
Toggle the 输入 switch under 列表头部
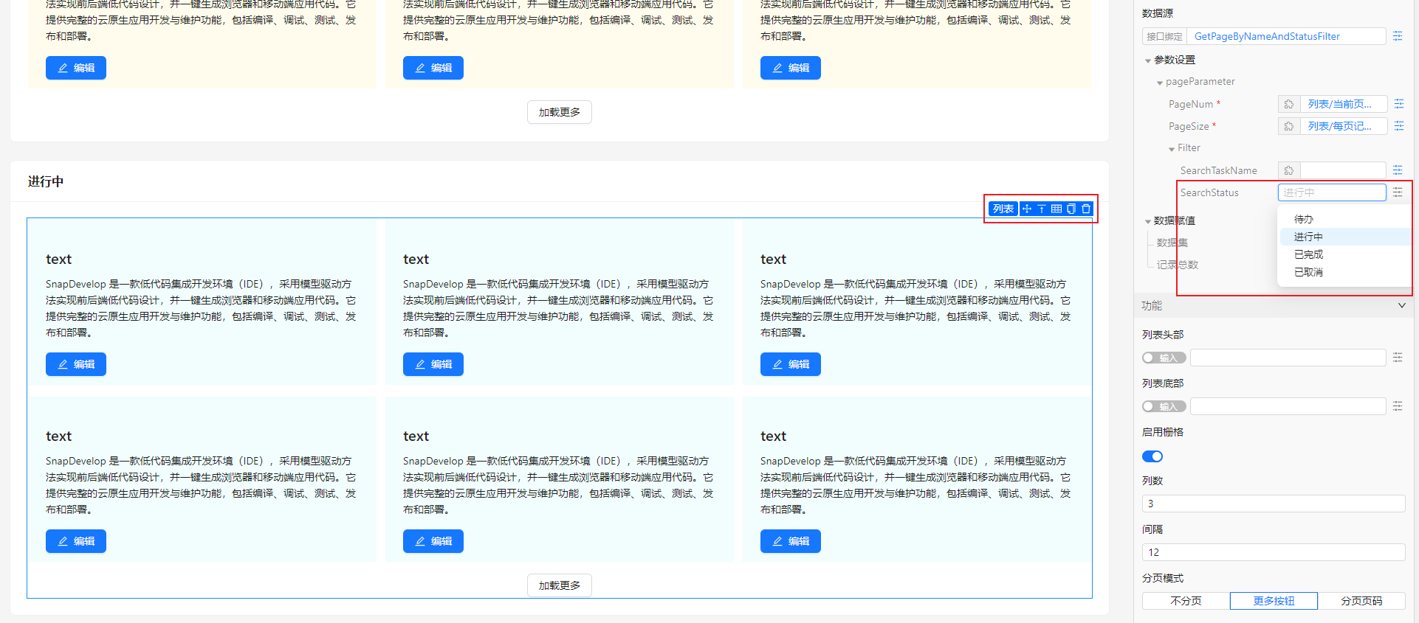coord(1164,358)
